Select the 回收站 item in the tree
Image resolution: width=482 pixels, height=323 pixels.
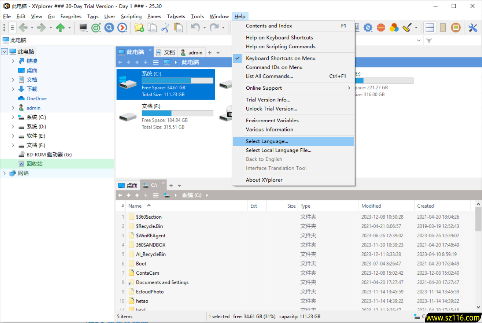pyautogui.click(x=34, y=164)
